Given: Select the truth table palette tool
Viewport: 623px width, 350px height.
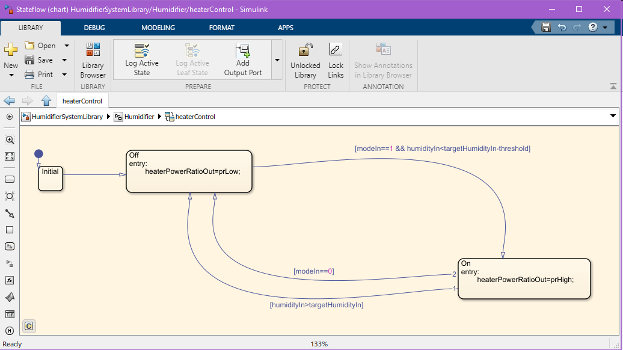Looking at the screenshot, I should click(10, 314).
